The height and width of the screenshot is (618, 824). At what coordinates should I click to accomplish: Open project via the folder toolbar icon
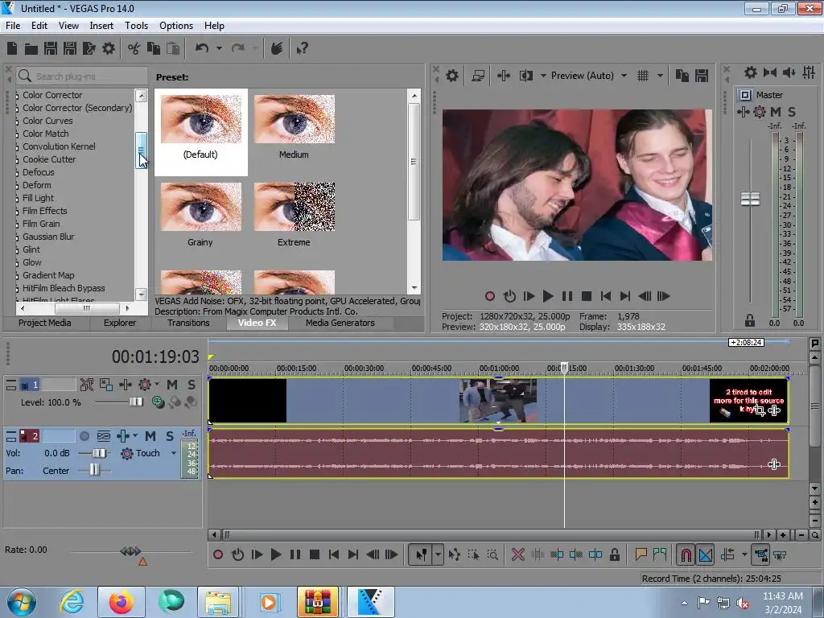(31, 48)
